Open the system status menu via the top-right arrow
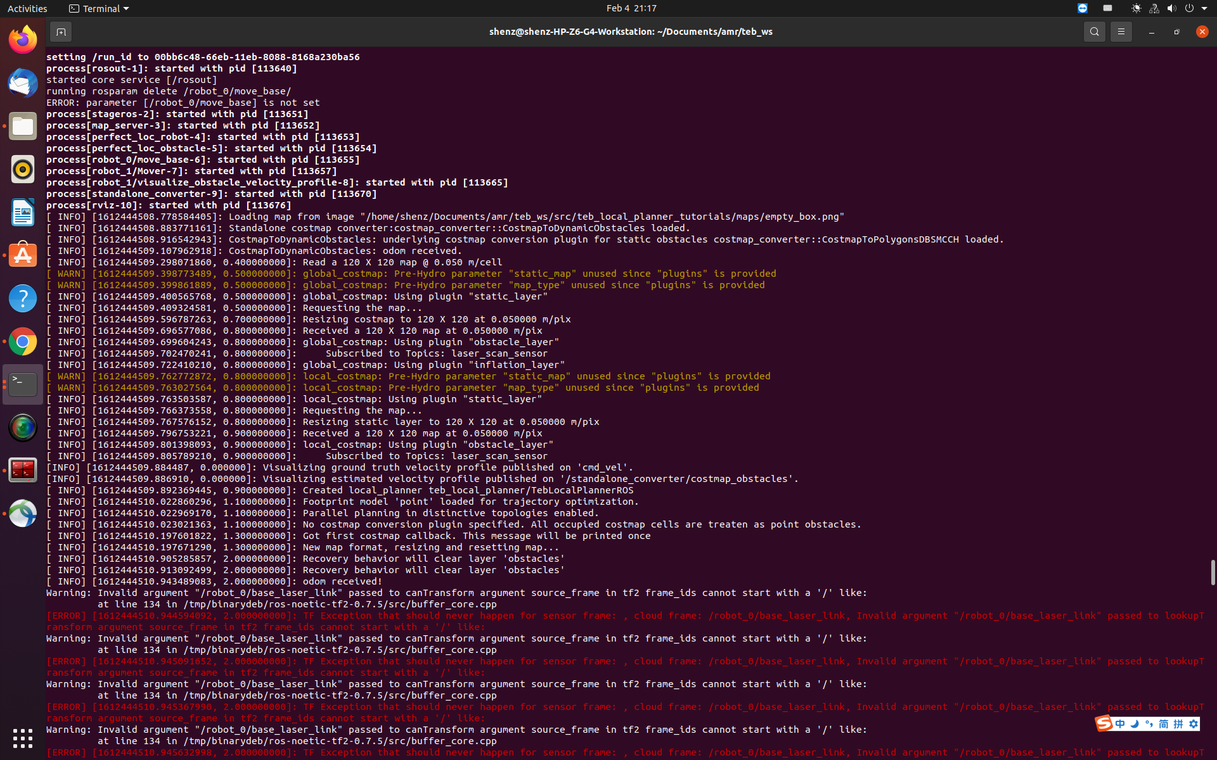This screenshot has height=760, width=1217. (1204, 8)
